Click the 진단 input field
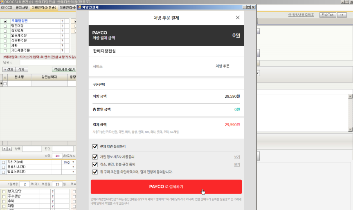The width and height of the screenshot is (353, 210). (63, 149)
